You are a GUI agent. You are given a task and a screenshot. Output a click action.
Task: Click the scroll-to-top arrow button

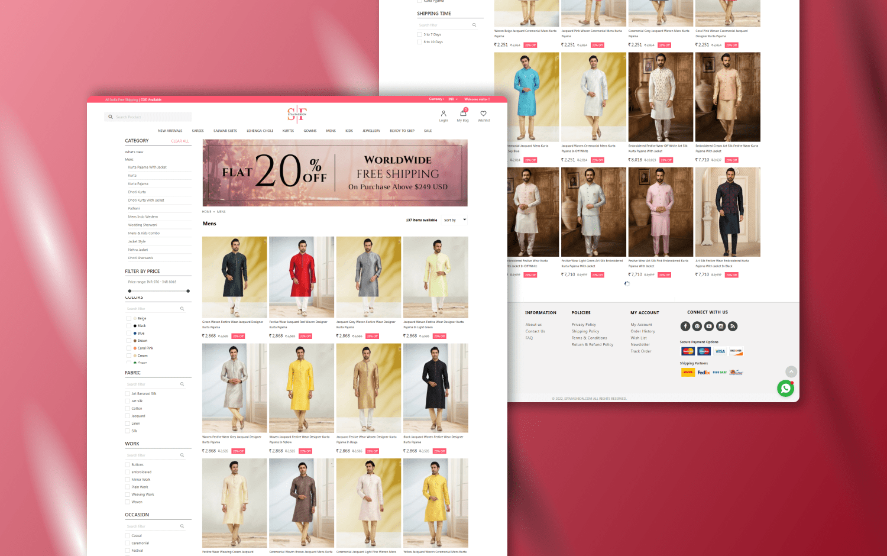pyautogui.click(x=791, y=371)
